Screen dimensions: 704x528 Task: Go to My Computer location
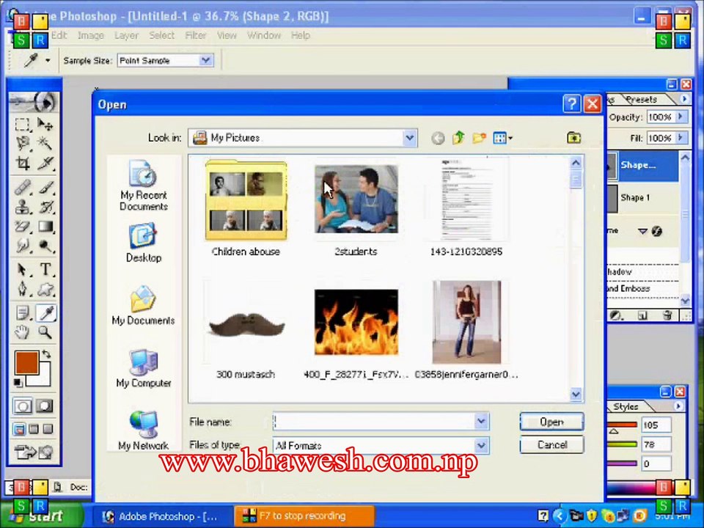pyautogui.click(x=144, y=368)
